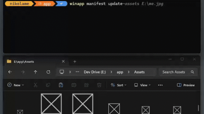Screen dimensions: 204x114
Task: Focus the Search Assets field
Action: (x=178, y=72)
